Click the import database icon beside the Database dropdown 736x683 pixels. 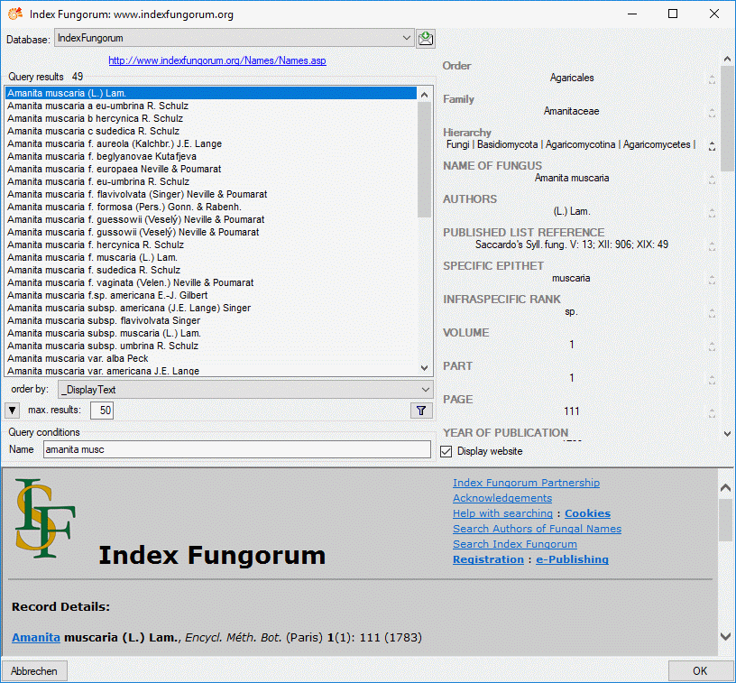tap(425, 39)
